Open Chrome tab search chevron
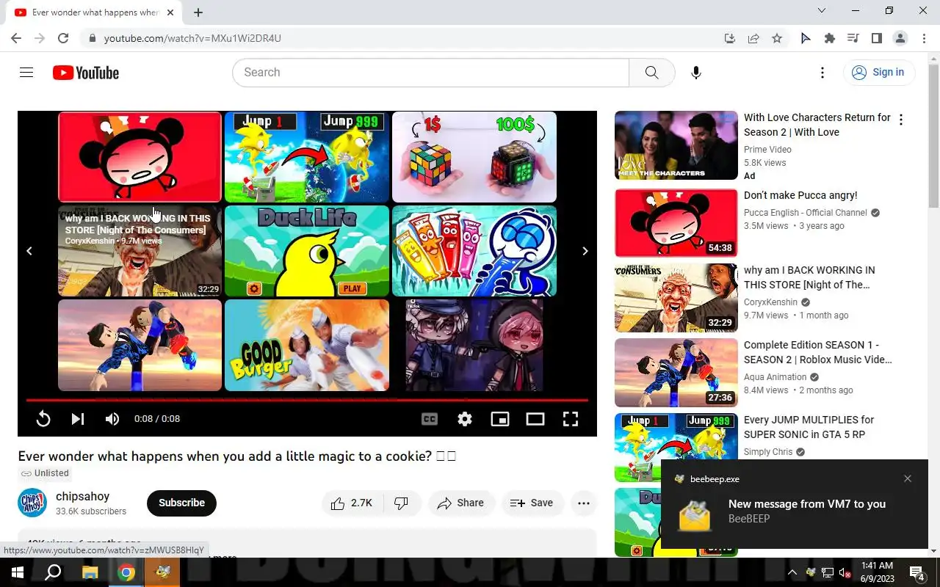Viewport: 940px width, 587px height. [x=822, y=11]
